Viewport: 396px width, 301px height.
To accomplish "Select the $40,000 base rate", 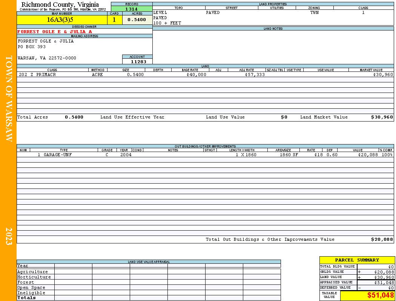I will [x=196, y=74].
